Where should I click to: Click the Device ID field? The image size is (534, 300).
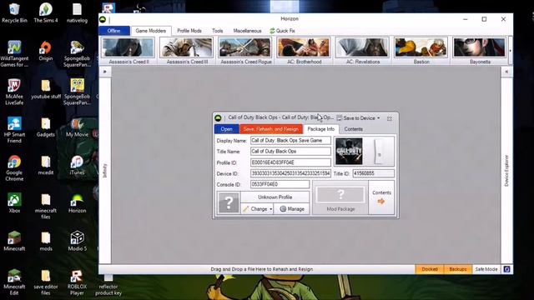click(x=290, y=173)
